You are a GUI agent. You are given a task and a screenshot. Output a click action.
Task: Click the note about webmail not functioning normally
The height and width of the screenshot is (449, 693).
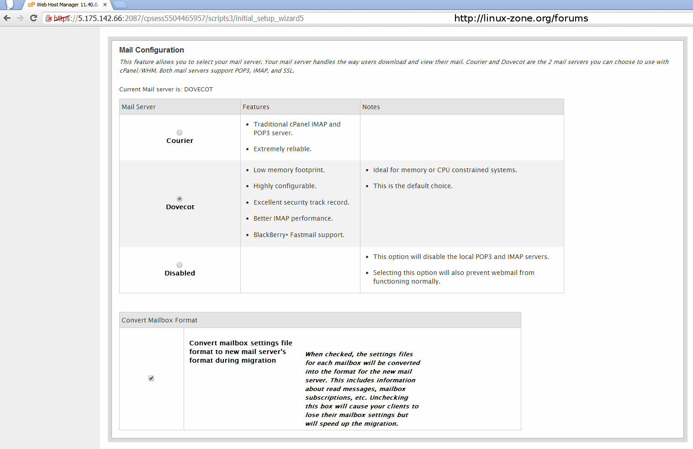(x=454, y=277)
